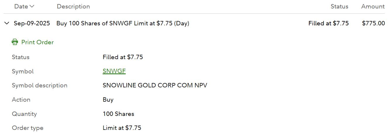Click Filled at $7.75 in the order row

329,23
